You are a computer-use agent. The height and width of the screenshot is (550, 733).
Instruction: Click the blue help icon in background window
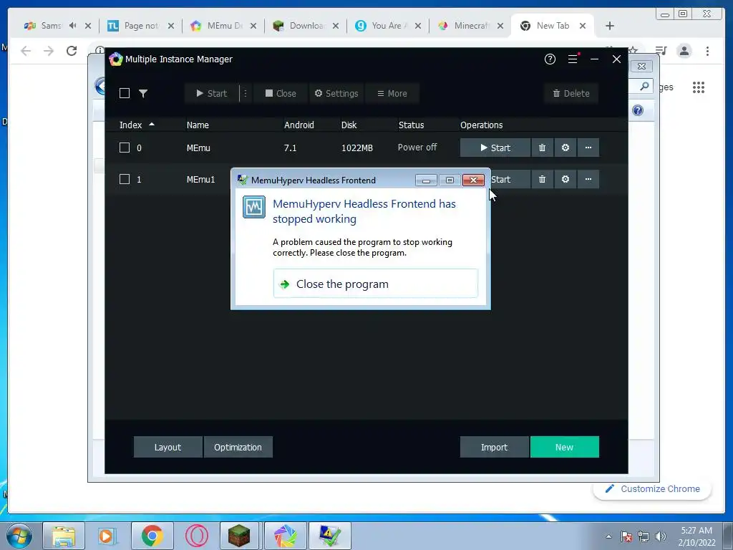point(638,110)
